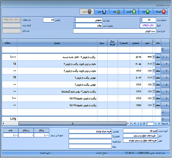Click حذف delete button in row ۸
Viewport: 172px width, 158px height.
click(158, 105)
